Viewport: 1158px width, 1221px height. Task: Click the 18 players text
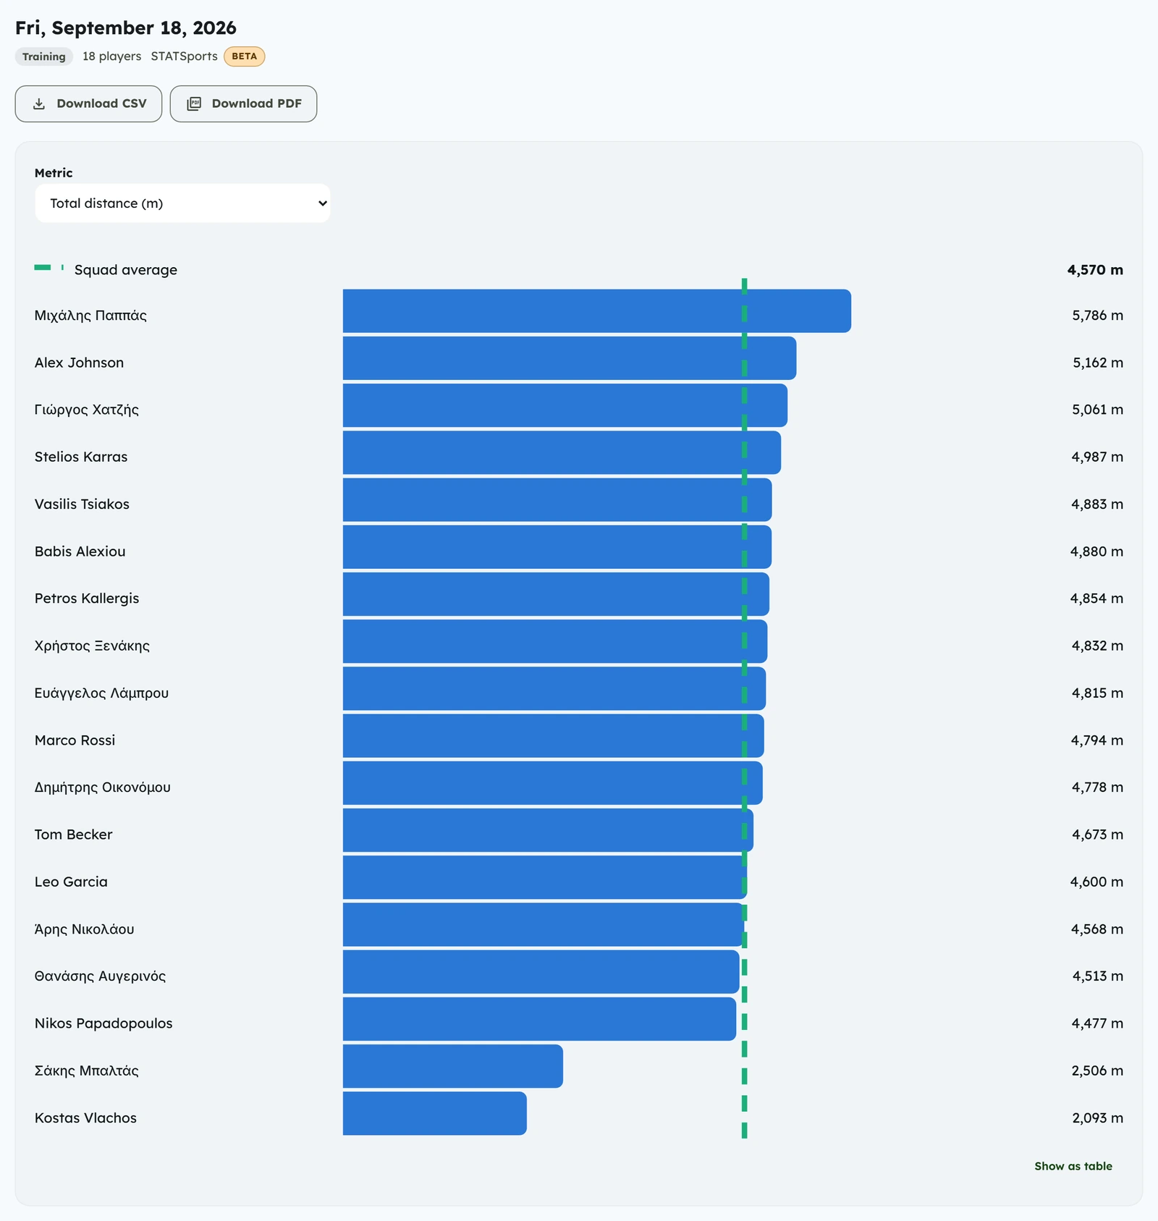[x=111, y=56]
